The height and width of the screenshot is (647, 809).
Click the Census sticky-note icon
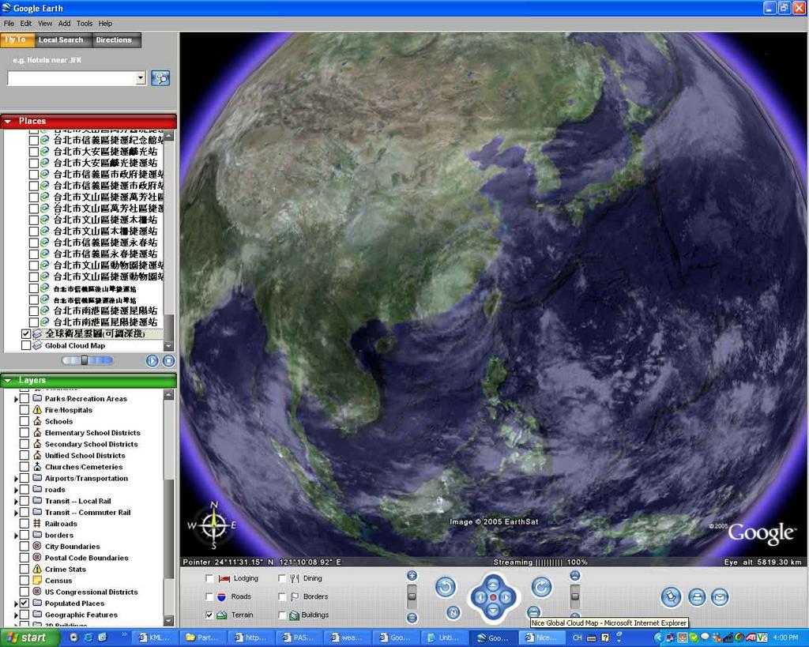[x=37, y=581]
